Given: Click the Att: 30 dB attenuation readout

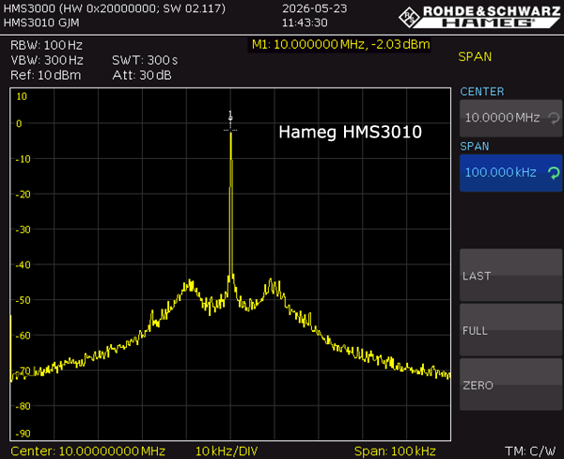Looking at the screenshot, I should [x=142, y=75].
